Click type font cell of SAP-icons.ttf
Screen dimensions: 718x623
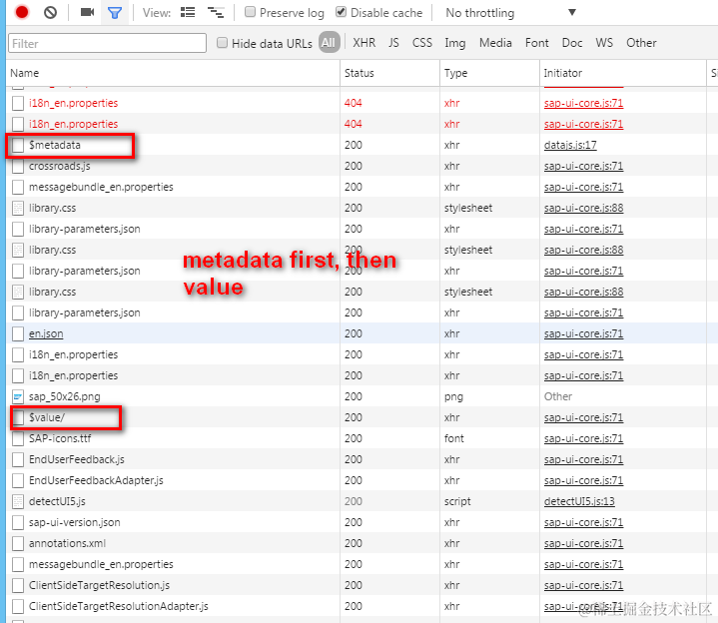(x=453, y=438)
